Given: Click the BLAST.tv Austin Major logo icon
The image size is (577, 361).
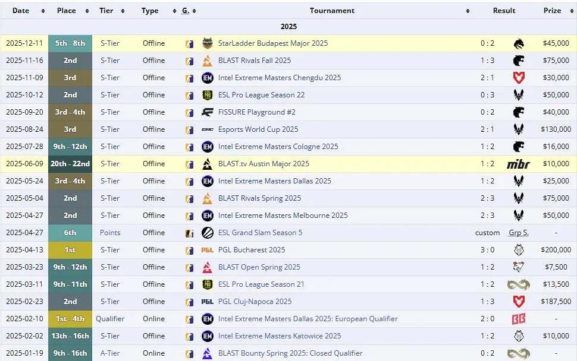Looking at the screenshot, I should coord(208,164).
